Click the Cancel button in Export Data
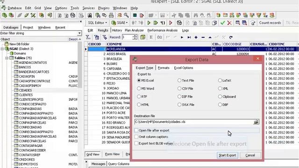This screenshot has width=299, height=168. click(x=250, y=155)
